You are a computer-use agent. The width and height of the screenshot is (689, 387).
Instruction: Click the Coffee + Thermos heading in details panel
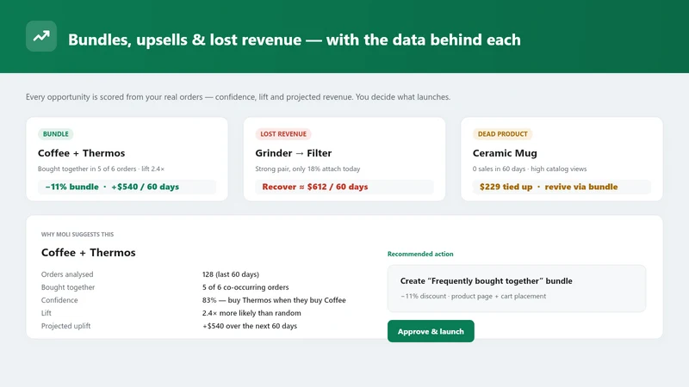89,253
